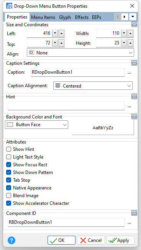Click the Height value field
The image size is (141, 250).
108,43
